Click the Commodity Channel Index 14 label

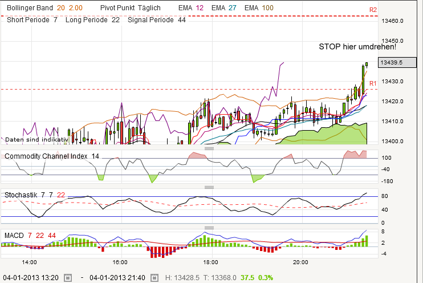click(x=52, y=156)
